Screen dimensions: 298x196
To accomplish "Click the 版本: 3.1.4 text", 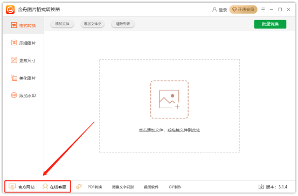I will (x=276, y=187).
